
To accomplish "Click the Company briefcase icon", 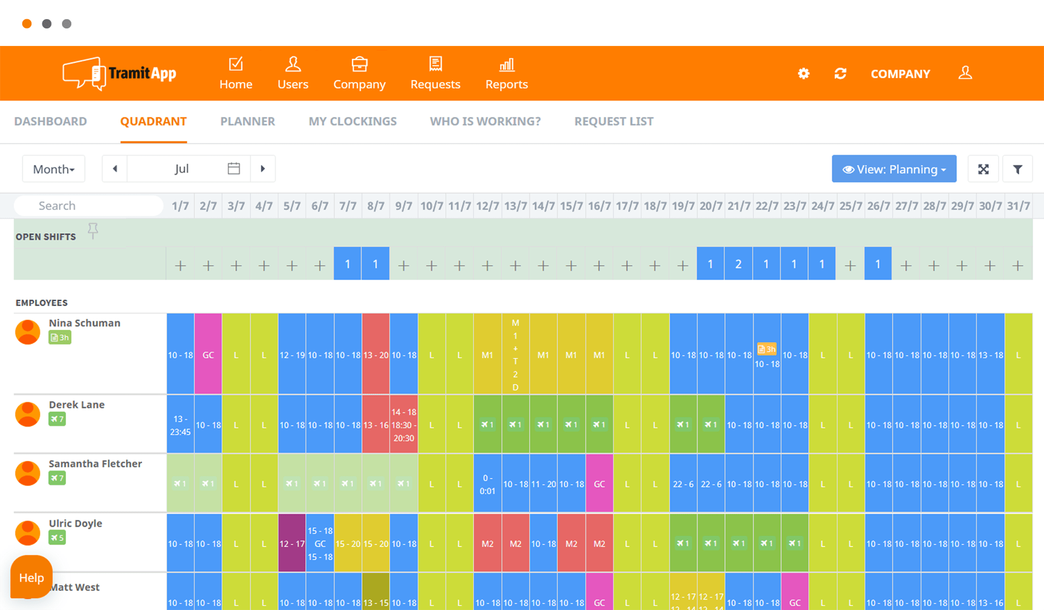I will click(x=359, y=65).
